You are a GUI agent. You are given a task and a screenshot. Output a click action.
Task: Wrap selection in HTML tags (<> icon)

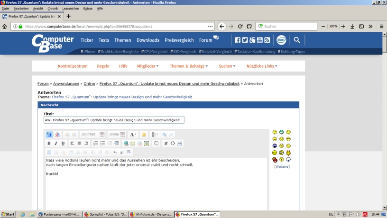(x=173, y=143)
